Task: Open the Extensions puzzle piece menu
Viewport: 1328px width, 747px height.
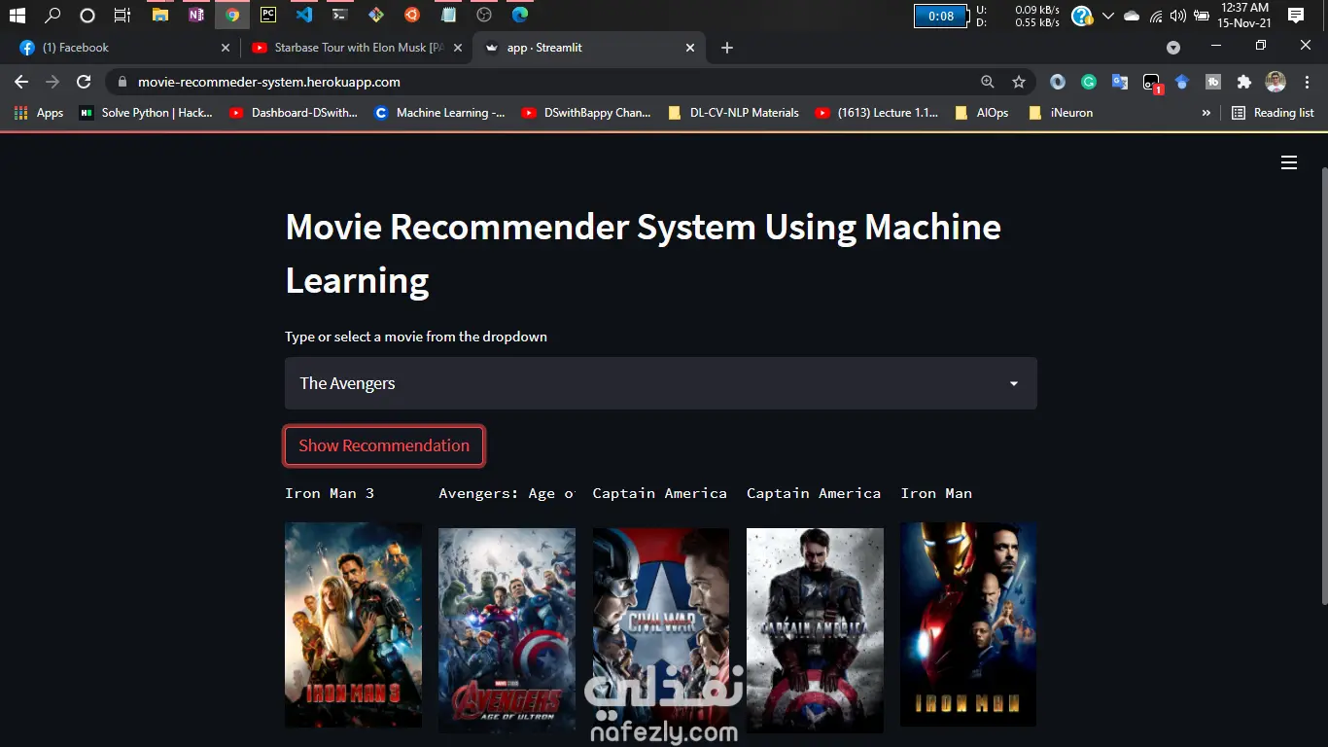Action: [x=1243, y=83]
